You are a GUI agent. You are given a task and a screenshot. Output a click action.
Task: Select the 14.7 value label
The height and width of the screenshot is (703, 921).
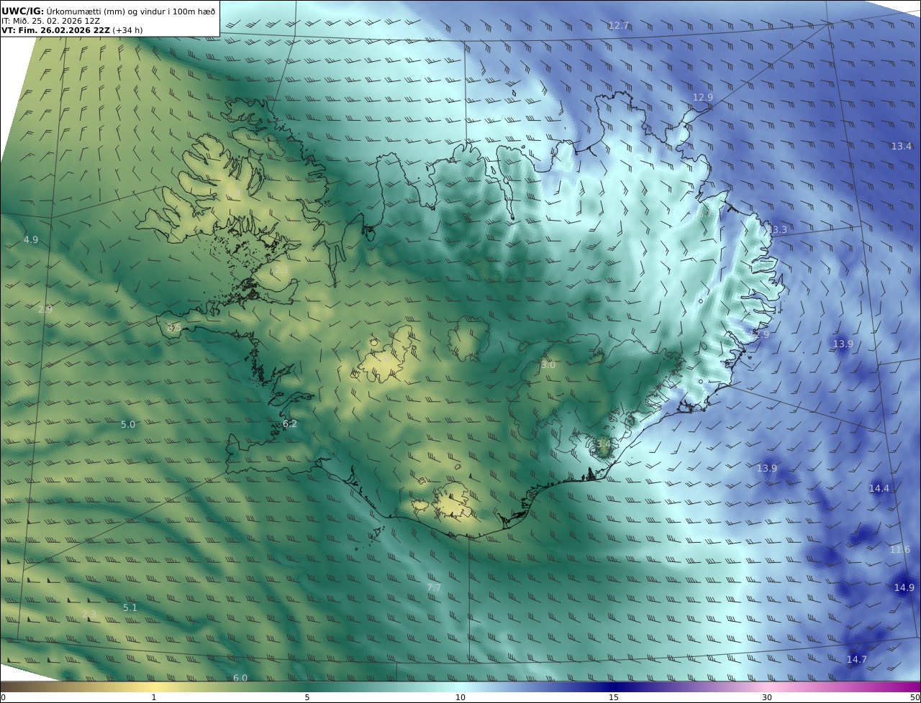click(857, 659)
